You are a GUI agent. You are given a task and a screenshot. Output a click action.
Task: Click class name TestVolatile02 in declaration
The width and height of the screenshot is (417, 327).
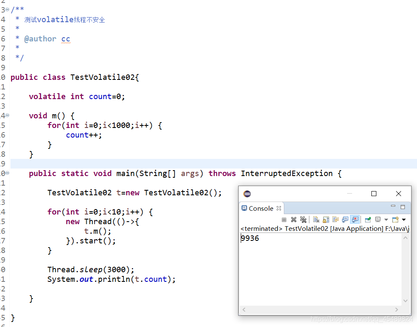(x=103, y=77)
